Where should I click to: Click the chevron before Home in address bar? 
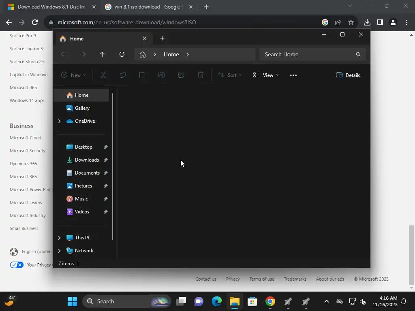coord(155,54)
